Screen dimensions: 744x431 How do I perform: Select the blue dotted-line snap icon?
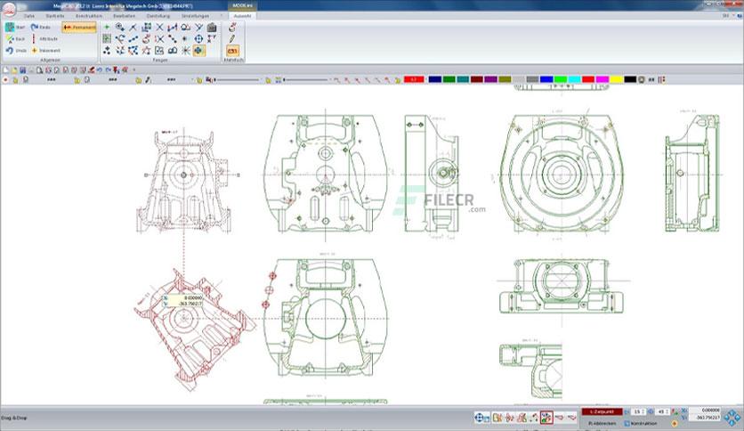[x=133, y=39]
